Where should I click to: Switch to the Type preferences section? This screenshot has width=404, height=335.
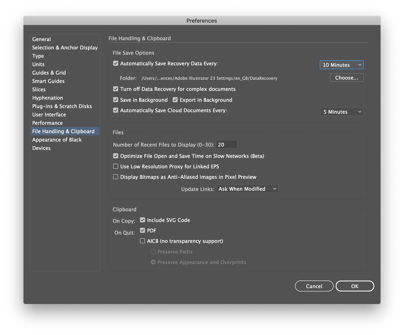tap(38, 56)
